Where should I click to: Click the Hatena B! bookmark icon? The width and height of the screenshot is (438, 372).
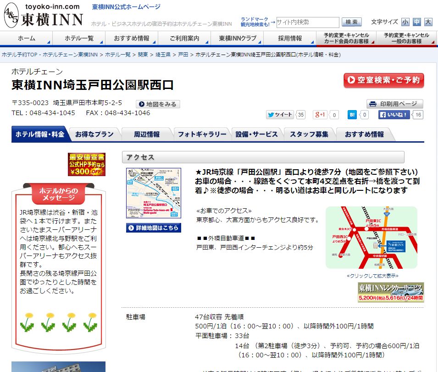click(x=352, y=115)
